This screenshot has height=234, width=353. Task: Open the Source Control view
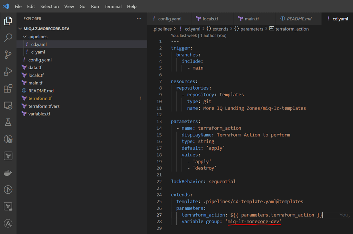point(8,54)
